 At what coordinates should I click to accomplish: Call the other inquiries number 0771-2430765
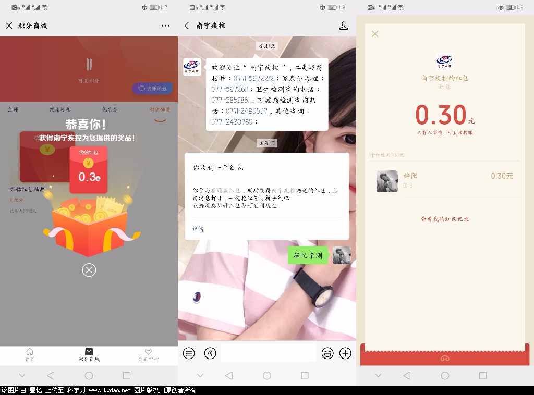(x=232, y=122)
